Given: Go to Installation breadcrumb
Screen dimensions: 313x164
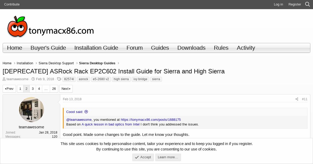Looking at the screenshot, I should (25, 63).
